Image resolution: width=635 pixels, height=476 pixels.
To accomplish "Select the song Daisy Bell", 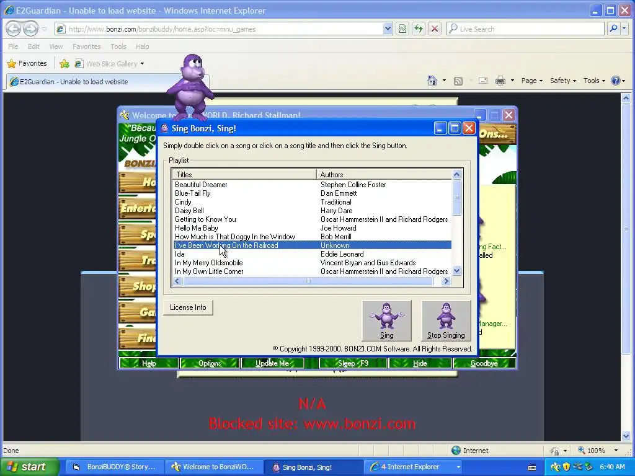I will [312, 211].
